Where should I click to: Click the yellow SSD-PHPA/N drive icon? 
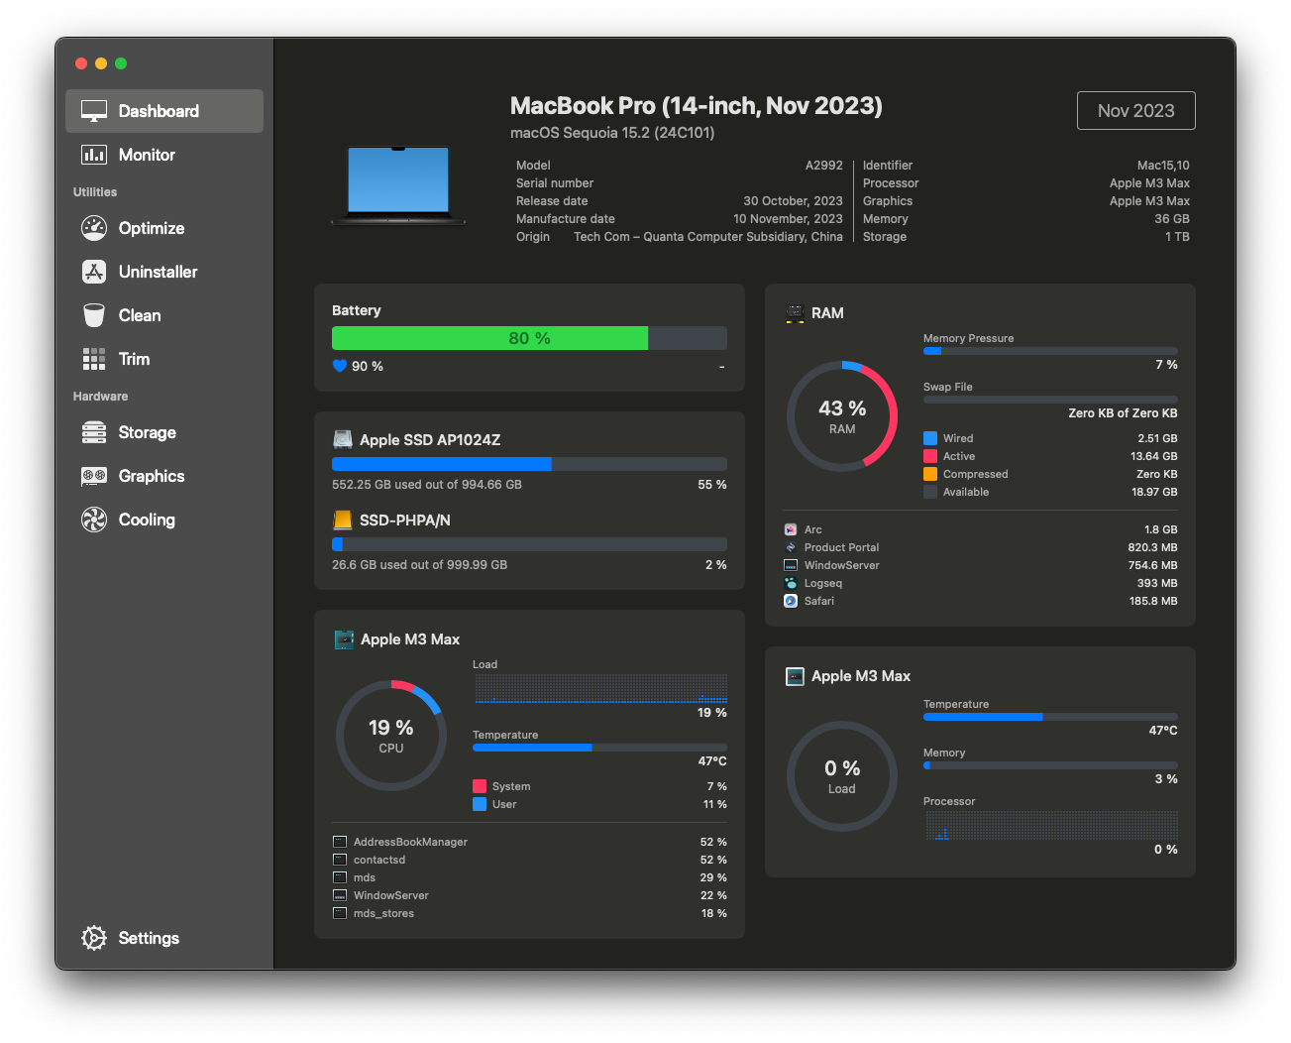[x=343, y=520]
